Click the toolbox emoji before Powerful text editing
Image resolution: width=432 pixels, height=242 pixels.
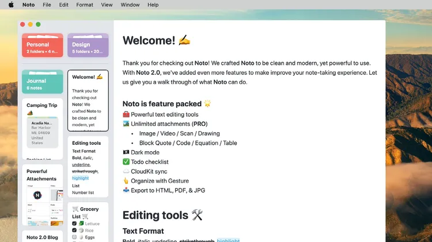coord(126,114)
